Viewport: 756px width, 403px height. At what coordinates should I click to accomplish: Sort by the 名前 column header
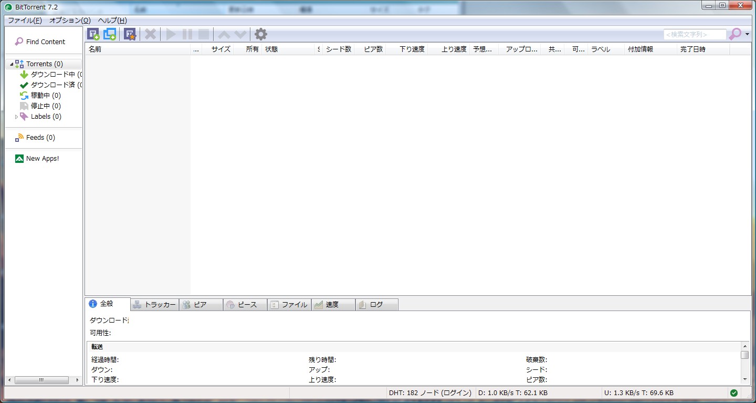(x=138, y=49)
